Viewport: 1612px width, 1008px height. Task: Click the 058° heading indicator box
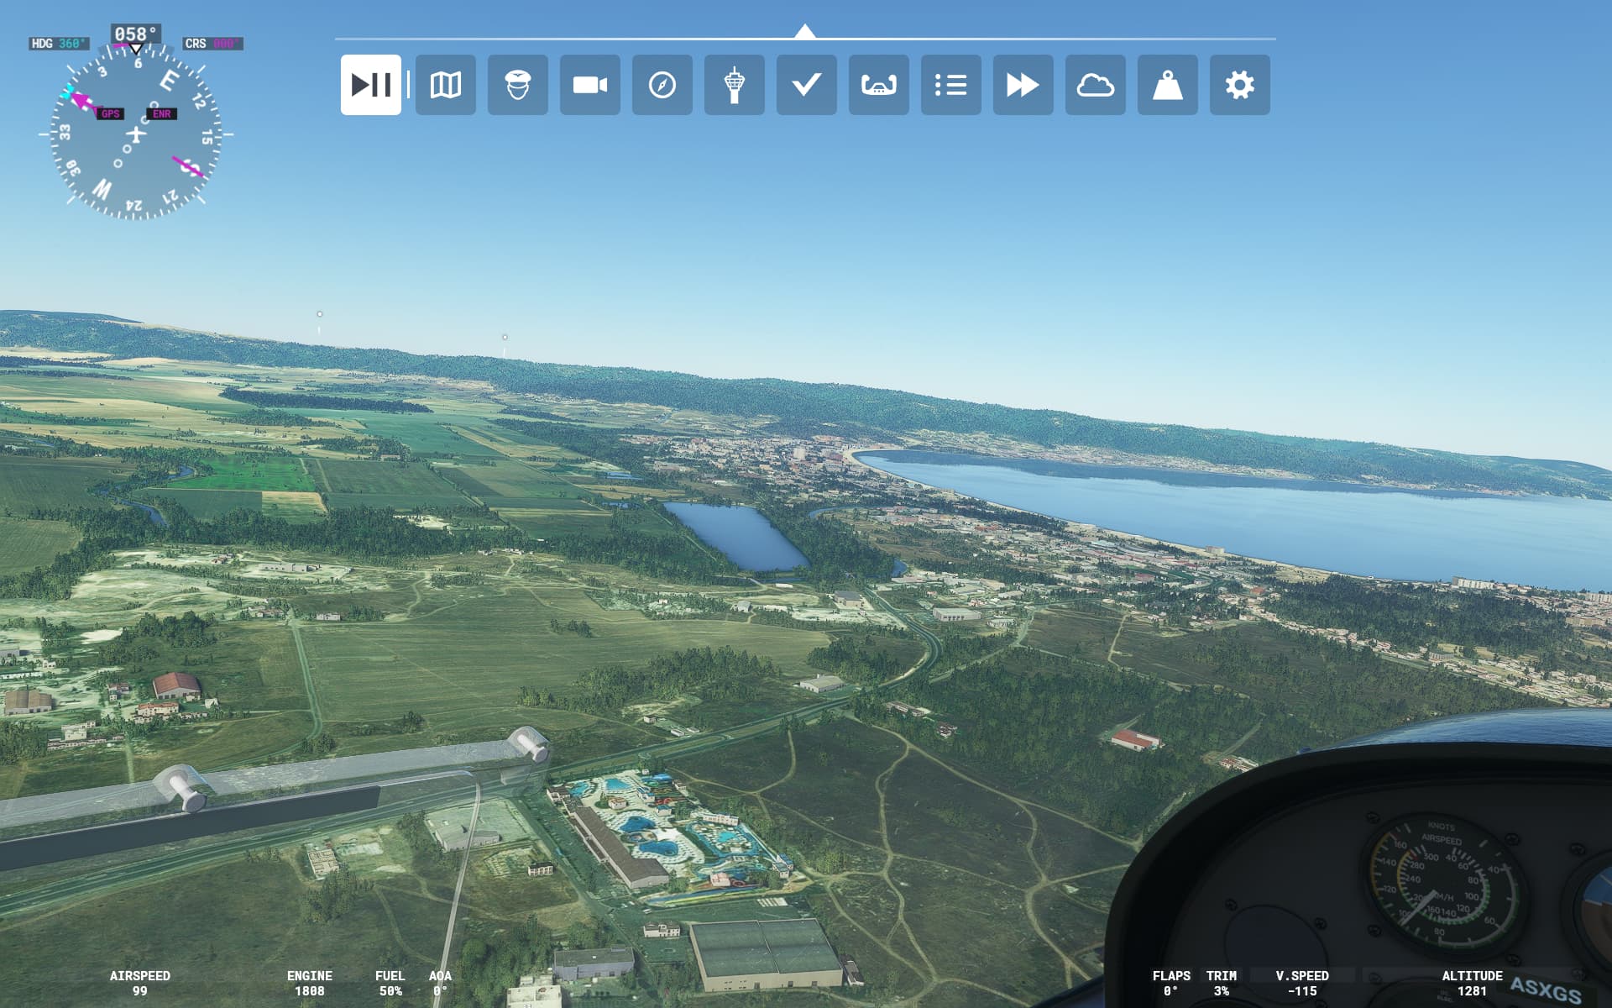[x=135, y=34]
